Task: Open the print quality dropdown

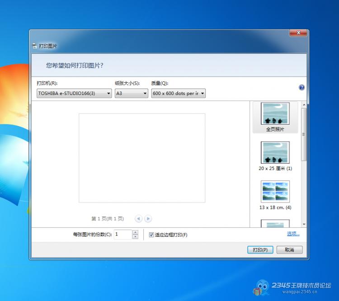Action: [x=179, y=94]
